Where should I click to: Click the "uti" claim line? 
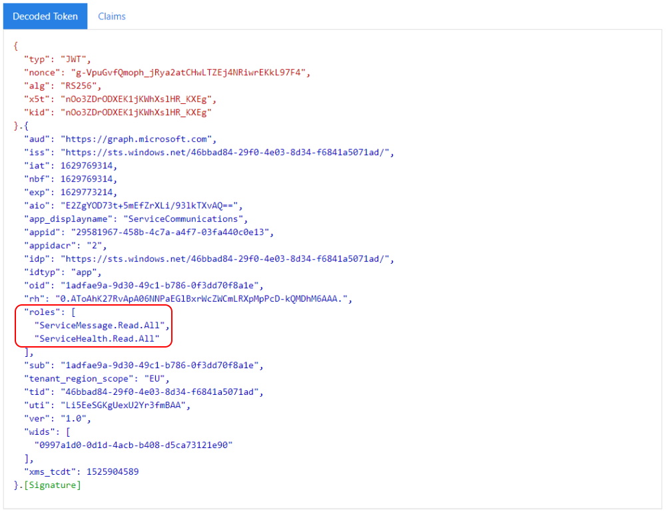[x=107, y=405]
